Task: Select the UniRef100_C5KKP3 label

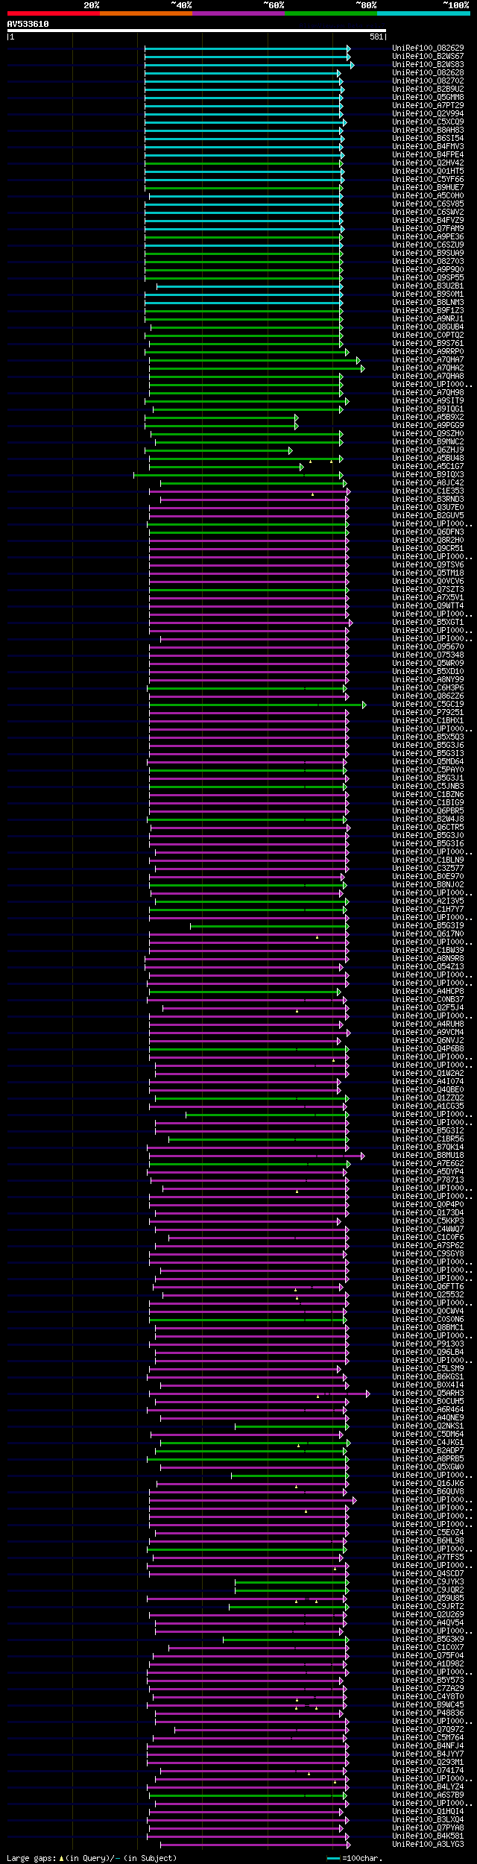Action: pos(428,1221)
